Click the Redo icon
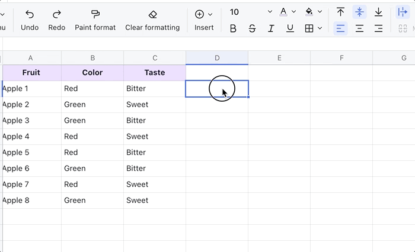This screenshot has width=415, height=252. (57, 14)
